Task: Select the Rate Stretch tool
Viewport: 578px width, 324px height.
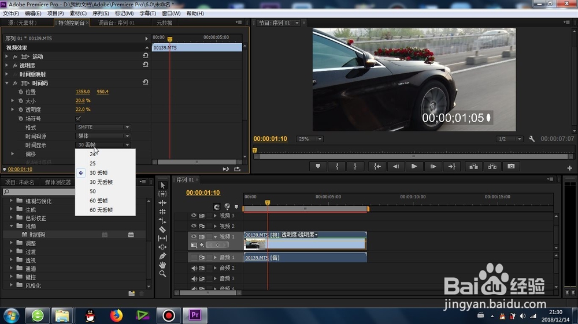Action: [x=162, y=220]
